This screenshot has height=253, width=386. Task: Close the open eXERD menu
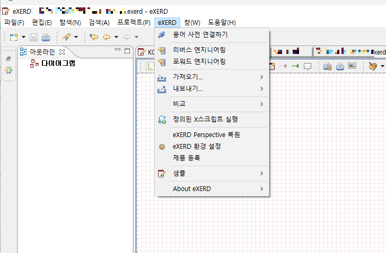click(x=167, y=23)
